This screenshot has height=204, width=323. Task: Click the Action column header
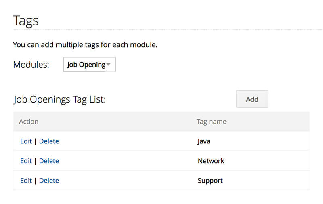click(29, 122)
